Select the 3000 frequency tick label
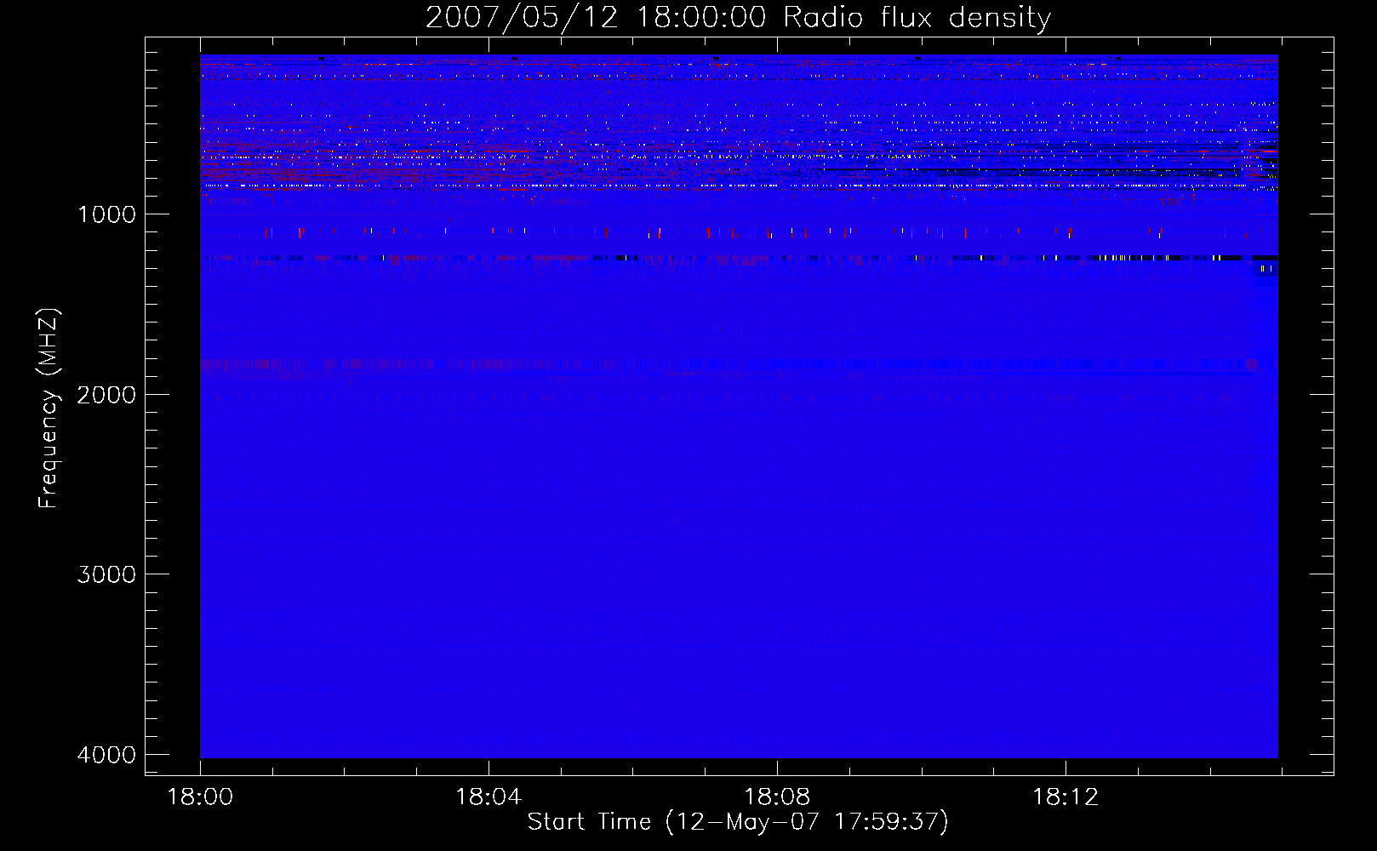 (x=106, y=574)
